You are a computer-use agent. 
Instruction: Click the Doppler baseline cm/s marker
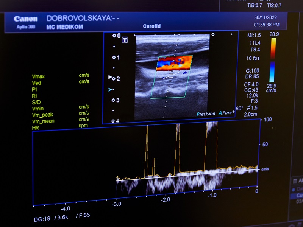click(x=265, y=169)
